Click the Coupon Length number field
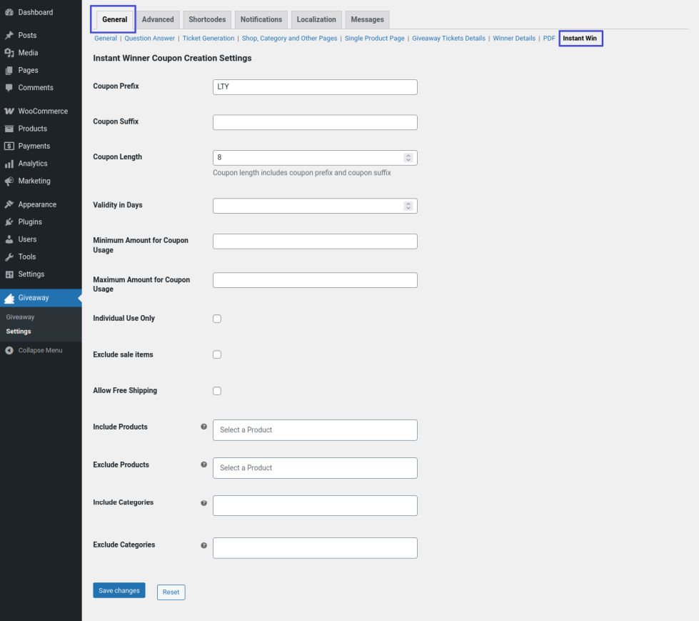Viewport: 699px width, 621px height. click(315, 158)
